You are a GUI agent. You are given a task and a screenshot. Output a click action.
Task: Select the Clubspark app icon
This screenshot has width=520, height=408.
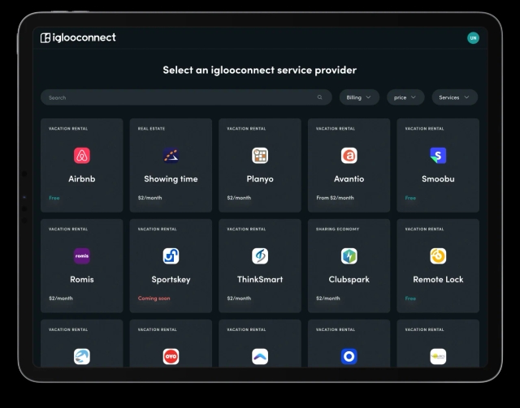(349, 256)
